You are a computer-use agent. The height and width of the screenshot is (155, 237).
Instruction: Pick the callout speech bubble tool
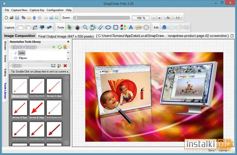click(138, 28)
